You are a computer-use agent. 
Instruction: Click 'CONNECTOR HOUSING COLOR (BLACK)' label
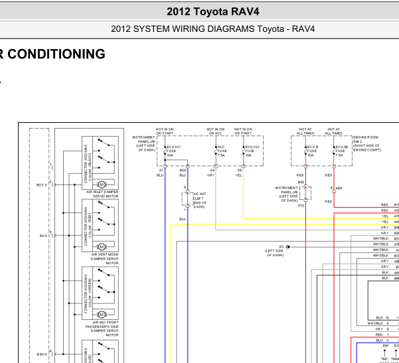[x=88, y=163]
